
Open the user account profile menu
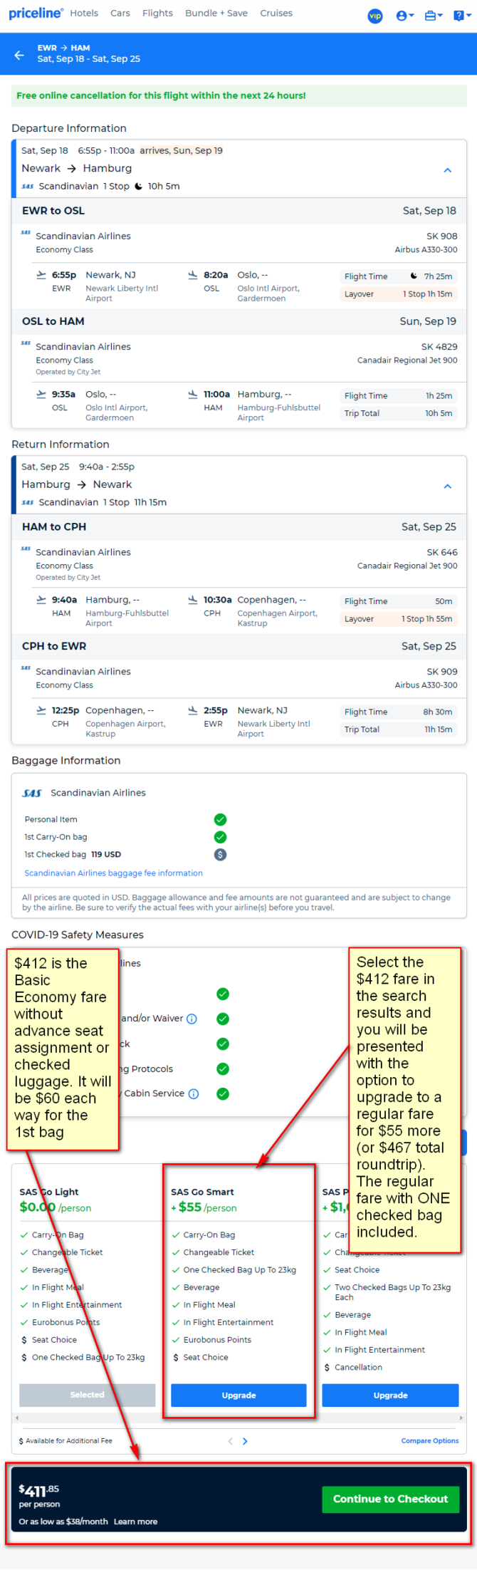[x=405, y=16]
